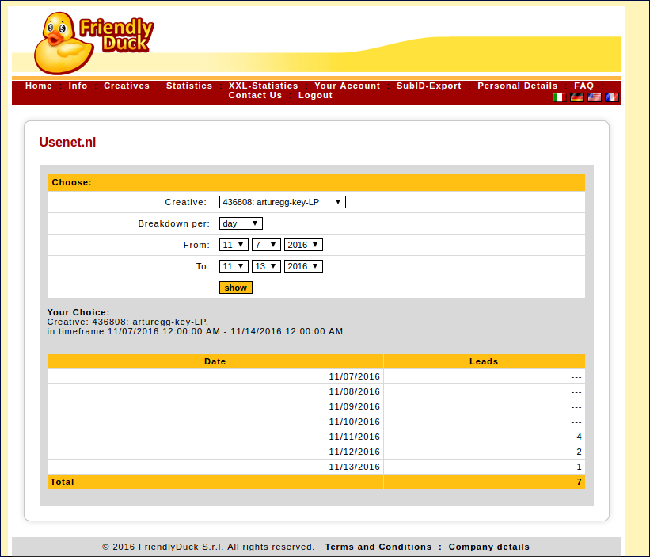Switch language with the Italian flag
Image resolution: width=650 pixels, height=557 pixels.
point(559,97)
